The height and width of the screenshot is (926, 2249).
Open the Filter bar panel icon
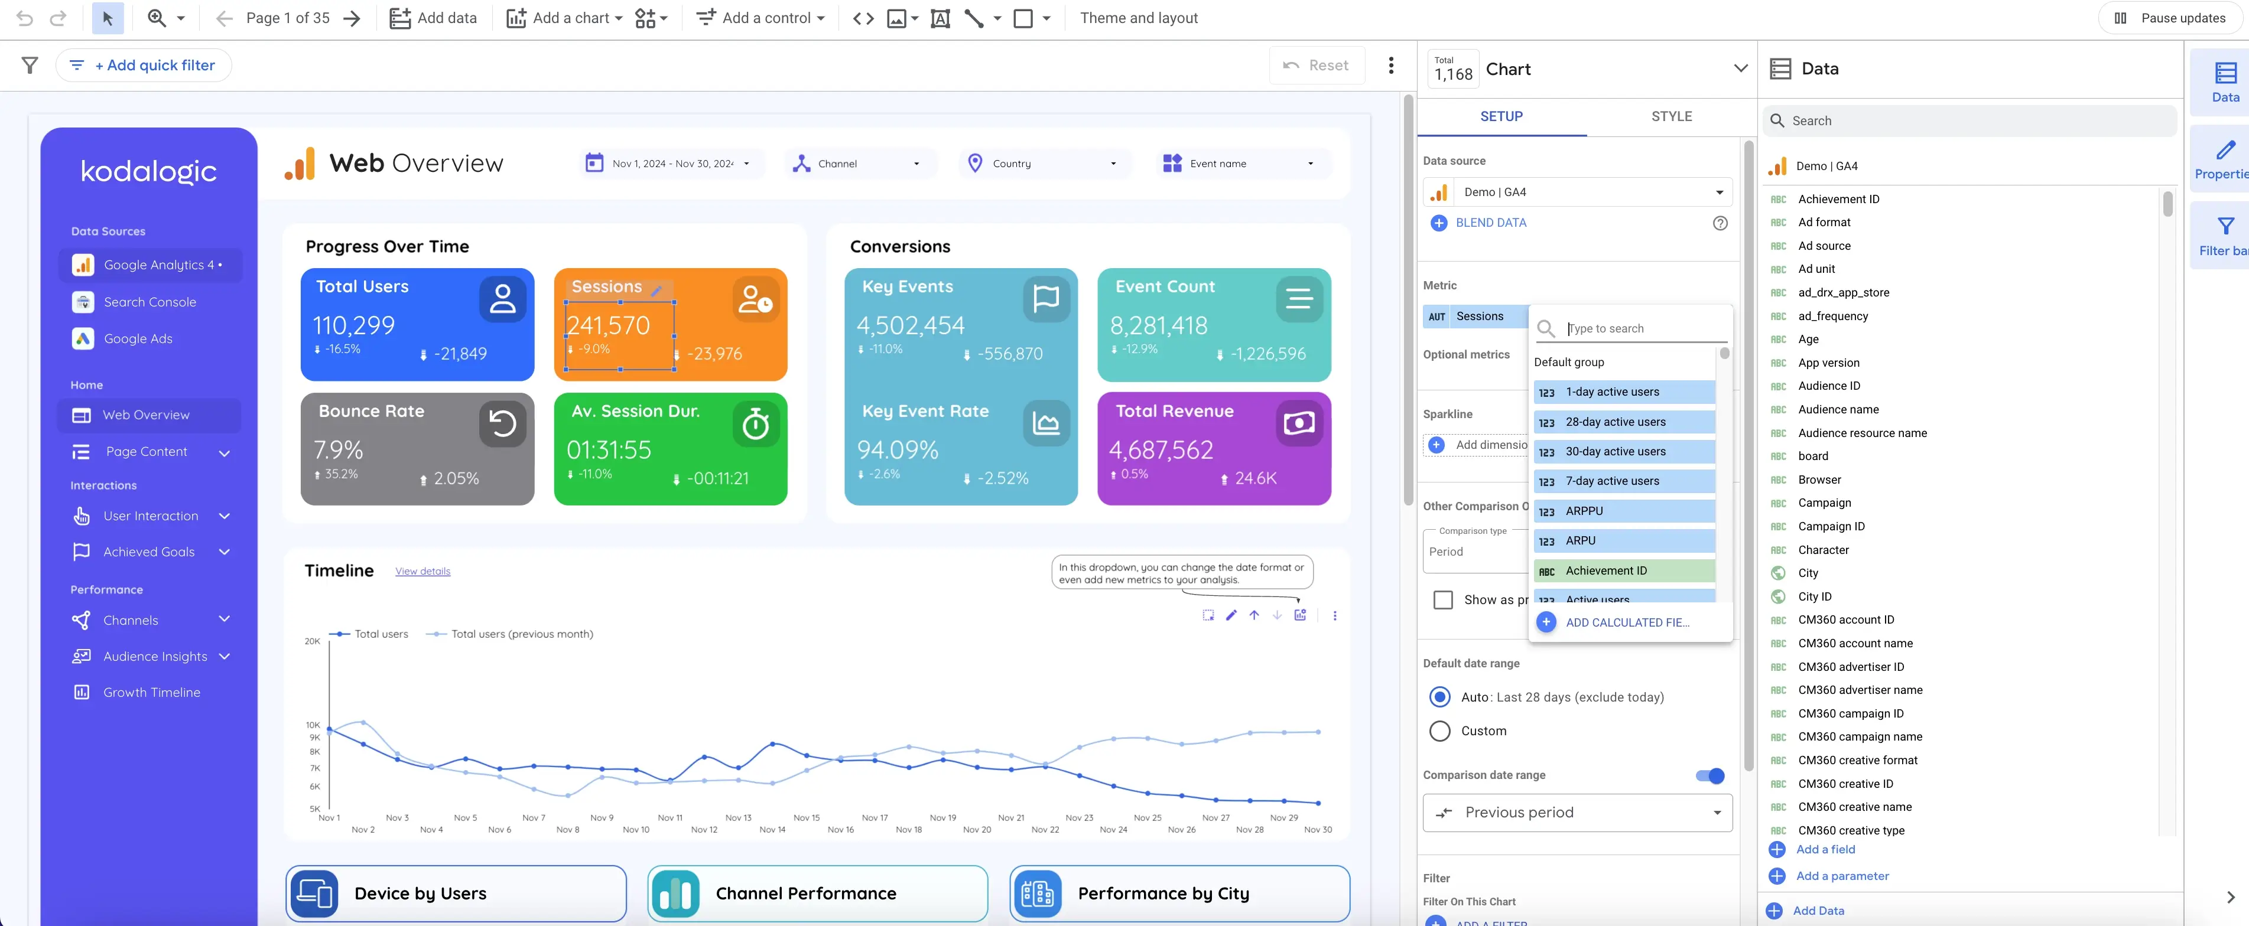(2225, 236)
